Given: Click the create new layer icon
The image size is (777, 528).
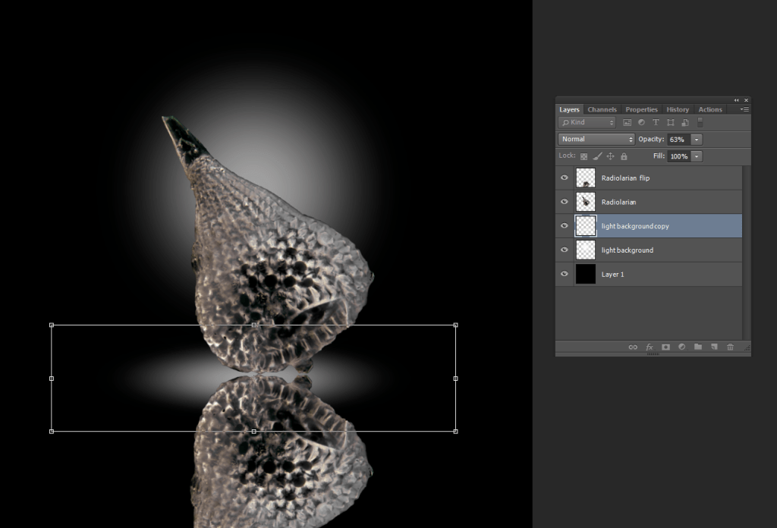Looking at the screenshot, I should pos(713,347).
